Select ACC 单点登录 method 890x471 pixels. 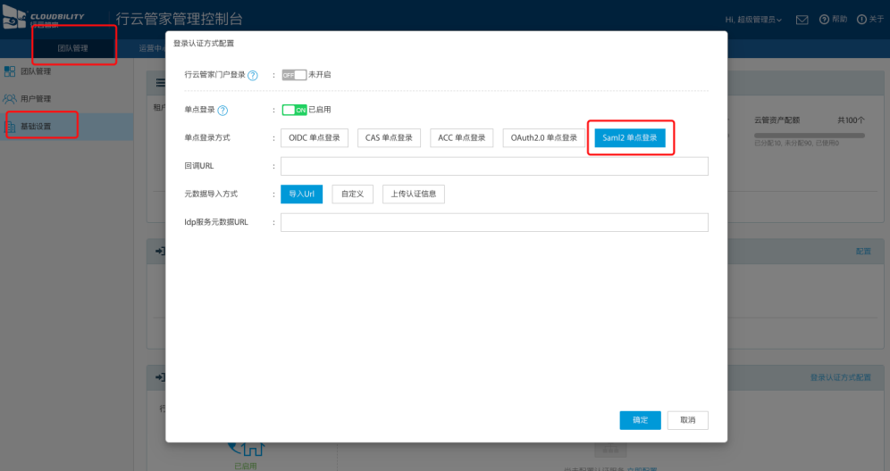click(x=461, y=137)
